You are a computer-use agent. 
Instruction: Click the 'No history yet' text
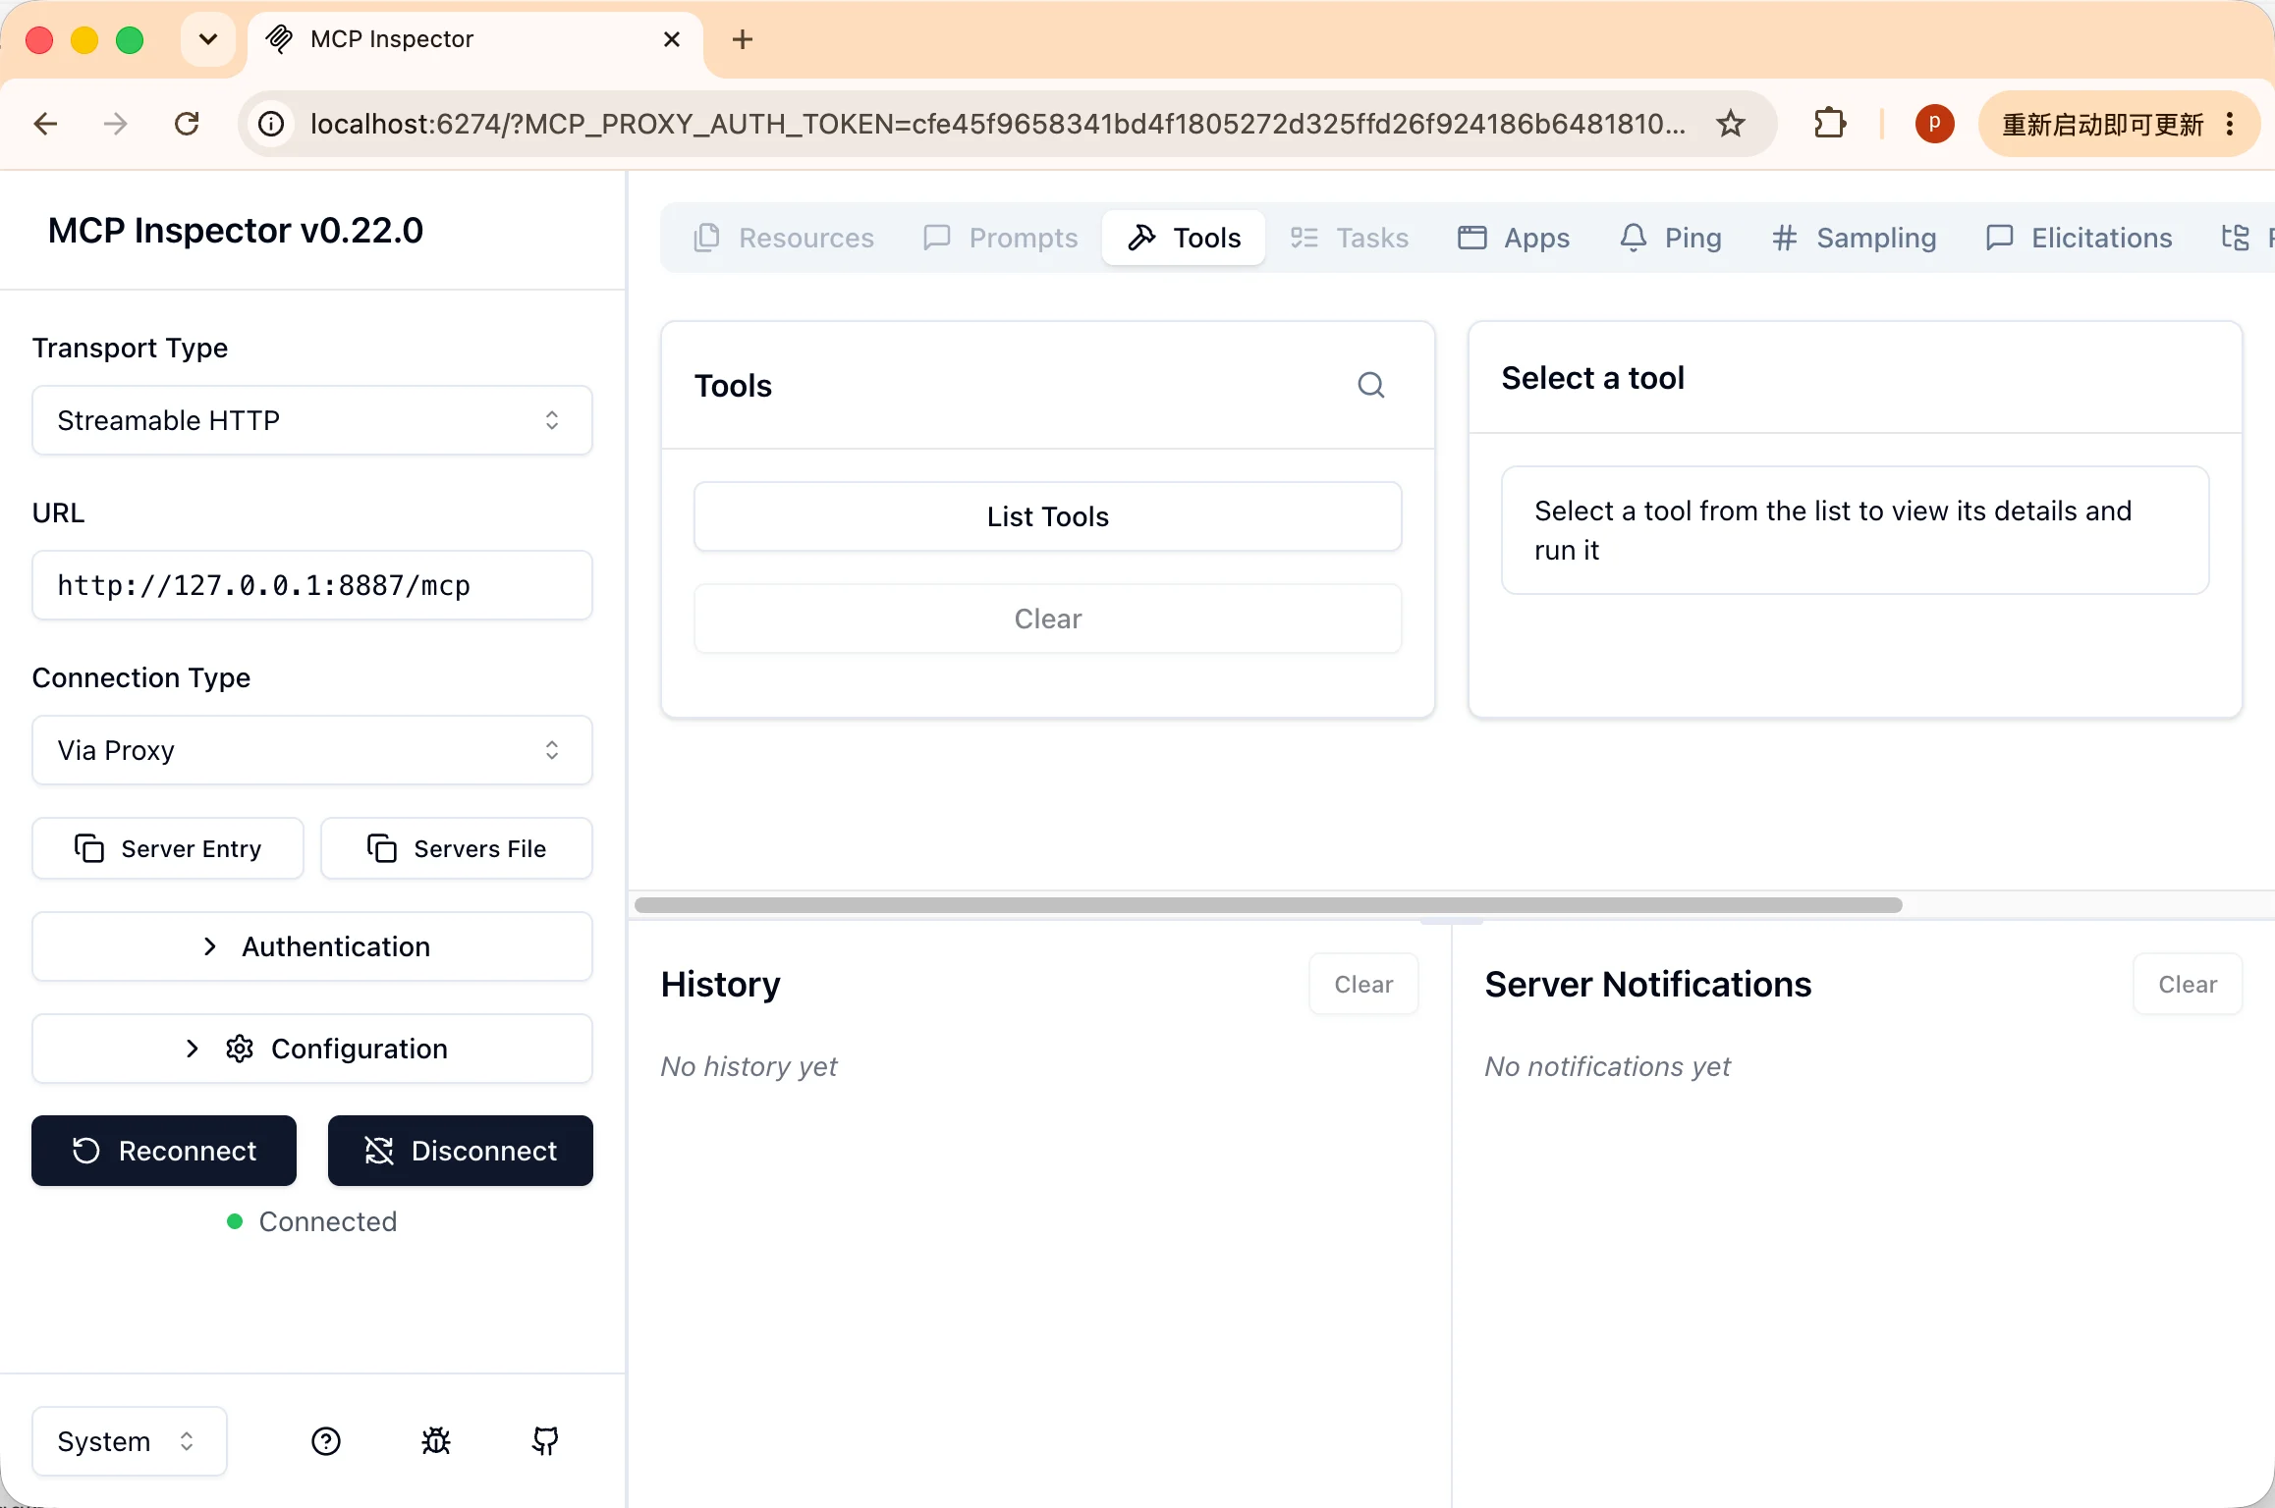749,1066
